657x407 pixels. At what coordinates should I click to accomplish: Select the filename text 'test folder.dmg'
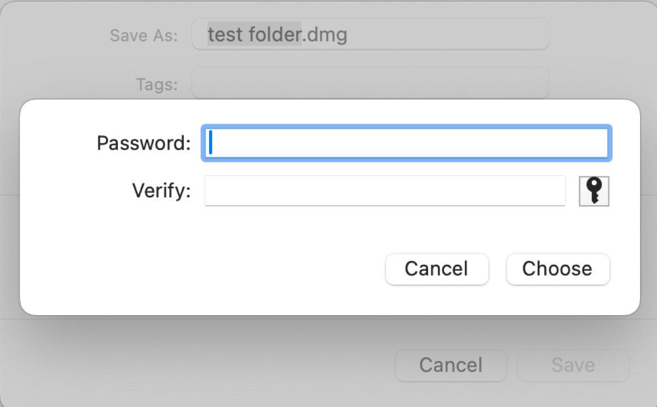coord(277,34)
